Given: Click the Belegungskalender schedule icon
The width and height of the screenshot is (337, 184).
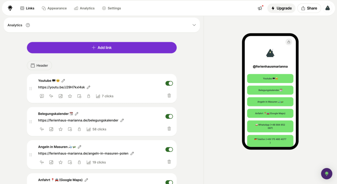Looking at the screenshot, I should tap(70, 129).
